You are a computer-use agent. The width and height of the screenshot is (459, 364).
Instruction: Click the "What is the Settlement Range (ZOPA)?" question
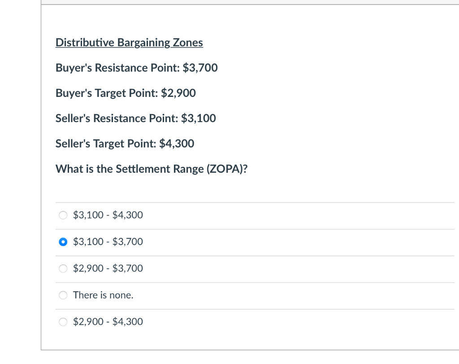click(151, 169)
